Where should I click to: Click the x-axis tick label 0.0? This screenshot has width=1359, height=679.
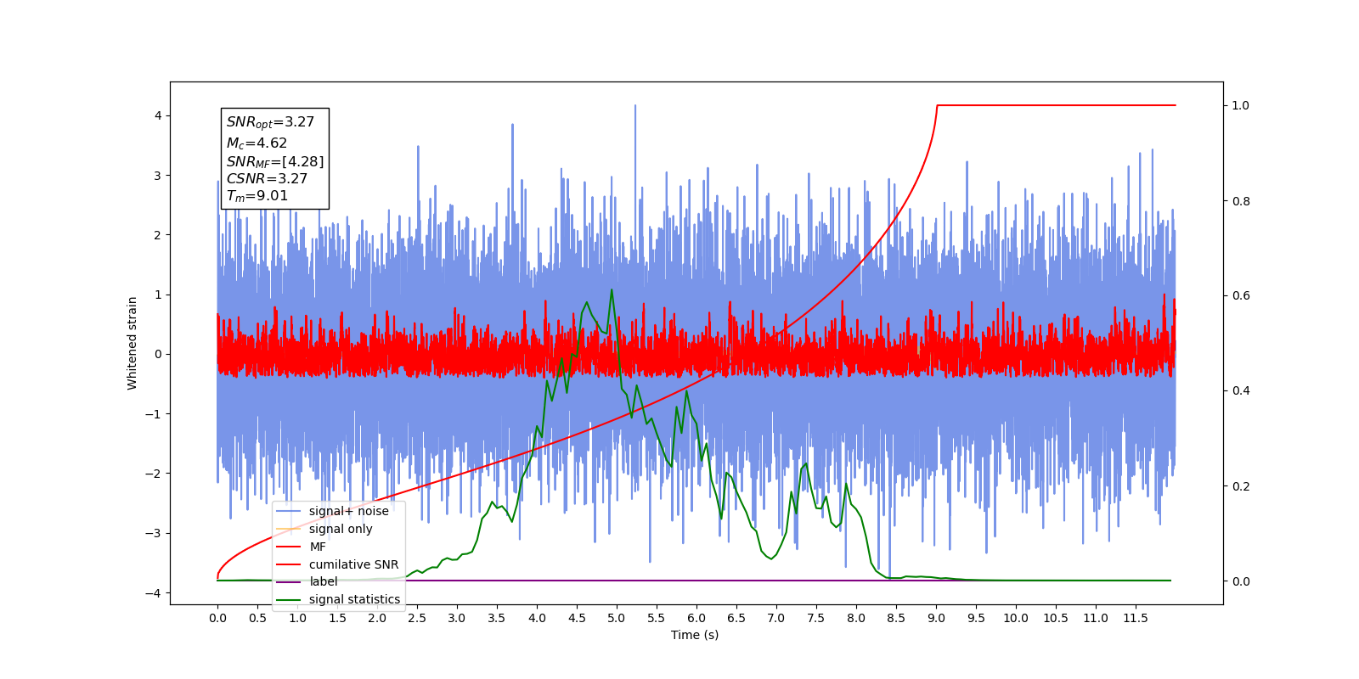[x=217, y=618]
